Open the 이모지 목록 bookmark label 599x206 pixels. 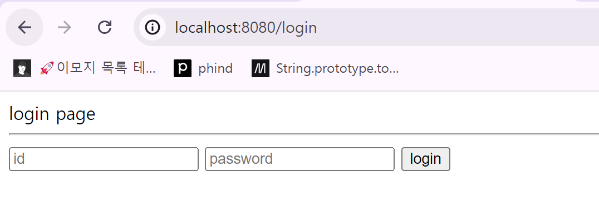[x=106, y=68]
